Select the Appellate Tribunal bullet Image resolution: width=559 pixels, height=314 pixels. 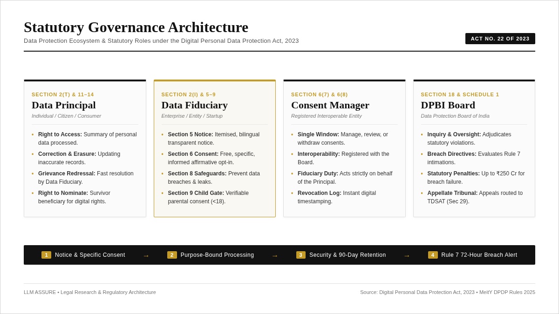pos(474,197)
